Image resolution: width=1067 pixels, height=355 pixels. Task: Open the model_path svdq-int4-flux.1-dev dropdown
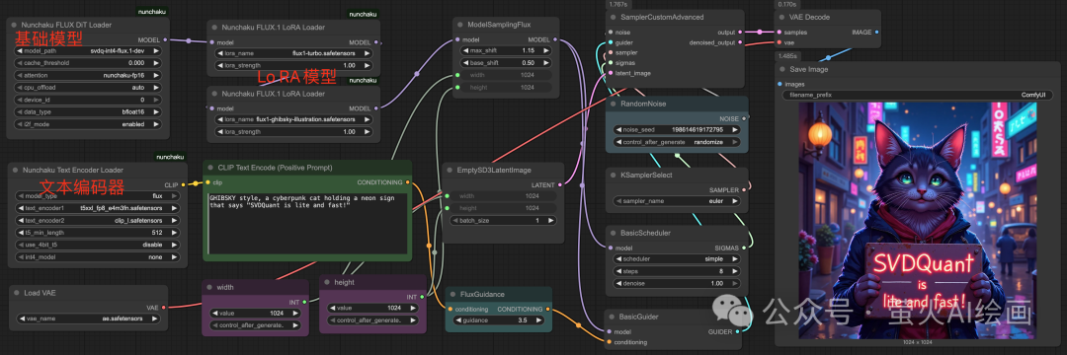pyautogui.click(x=87, y=51)
